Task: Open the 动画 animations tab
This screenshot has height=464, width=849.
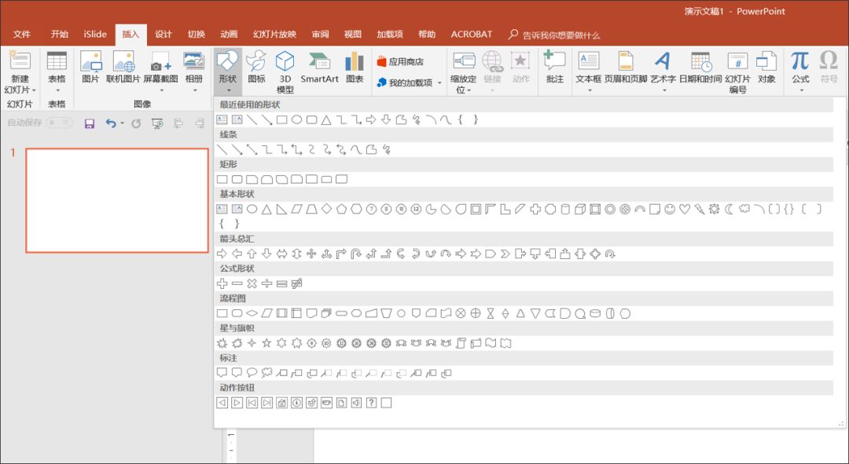Action: pos(229,35)
